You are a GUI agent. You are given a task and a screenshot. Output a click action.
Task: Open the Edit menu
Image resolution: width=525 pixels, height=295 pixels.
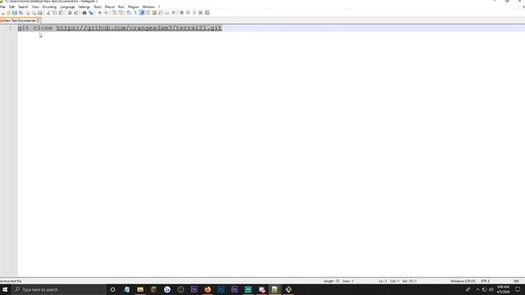coord(11,7)
